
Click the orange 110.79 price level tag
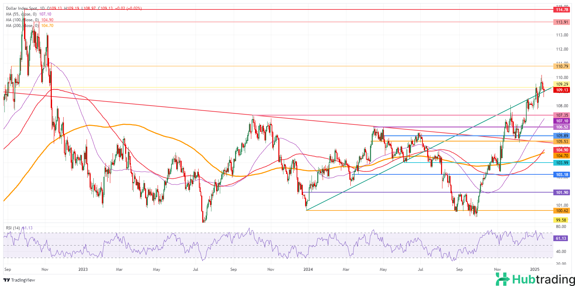(x=562, y=66)
